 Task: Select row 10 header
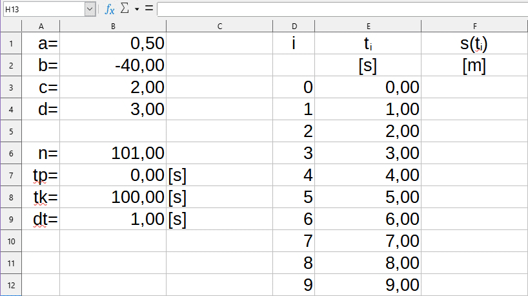(11, 241)
